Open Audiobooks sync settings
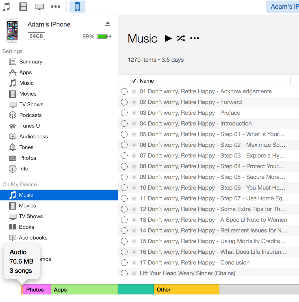The image size is (299, 302). (x=28, y=136)
